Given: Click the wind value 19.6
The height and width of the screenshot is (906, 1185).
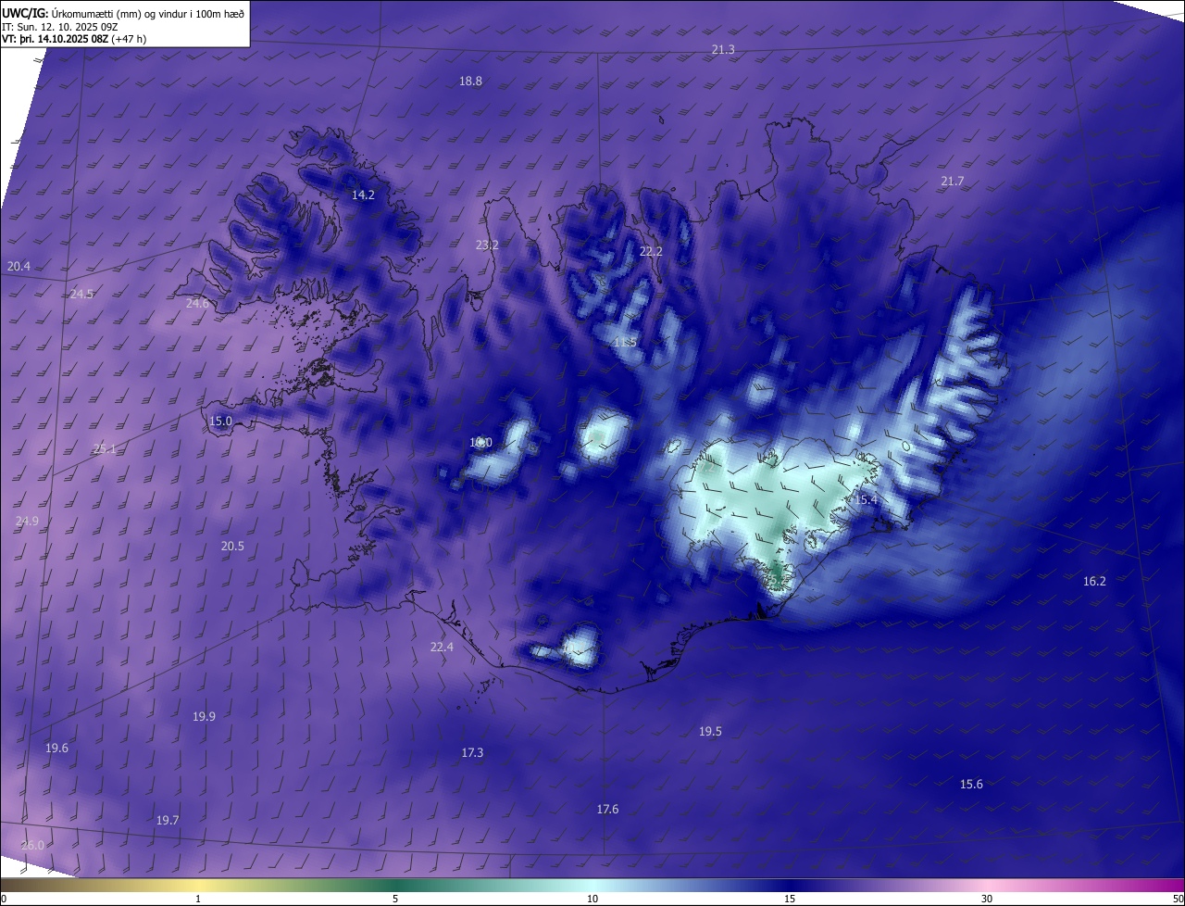Looking at the screenshot, I should point(56,748).
